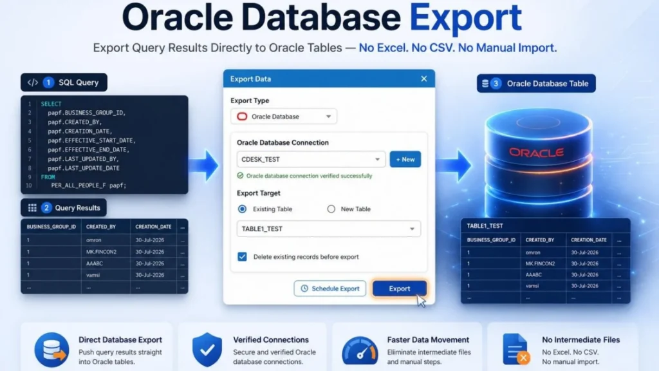Image resolution: width=659 pixels, height=371 pixels.
Task: Expand the CDESK_TEST connection dropdown
Action: (311, 160)
